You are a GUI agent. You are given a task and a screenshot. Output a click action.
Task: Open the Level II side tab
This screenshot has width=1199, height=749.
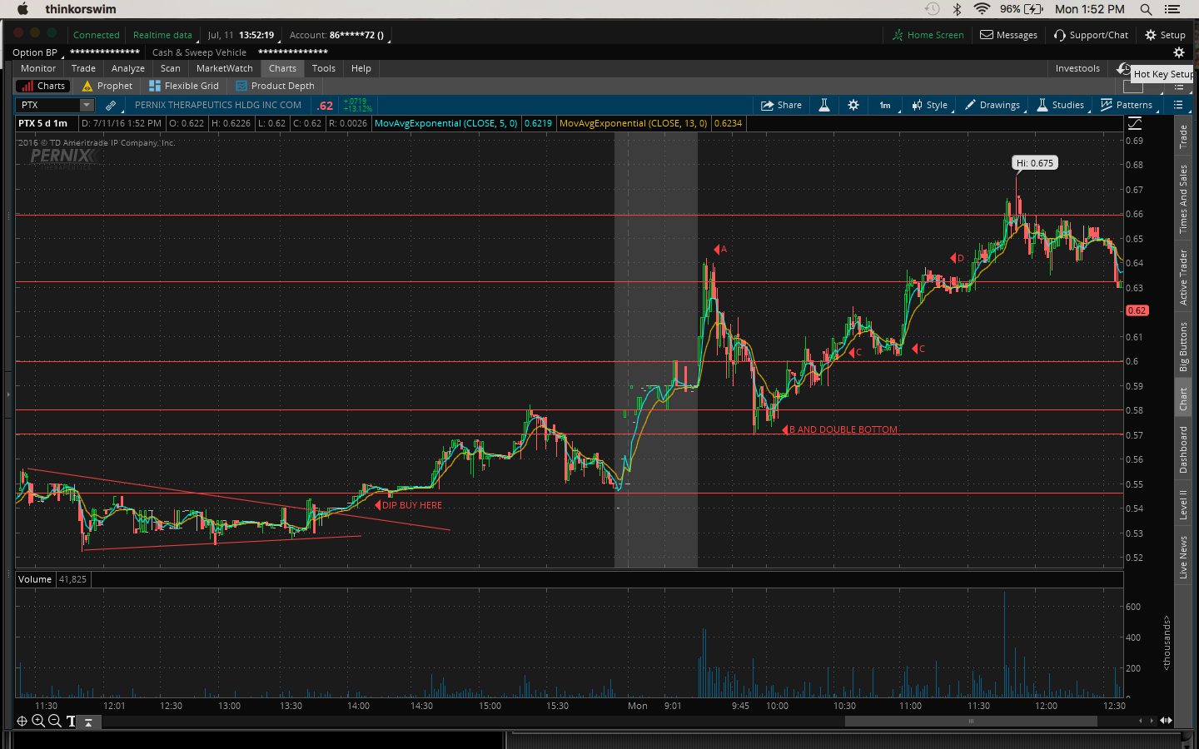point(1183,504)
